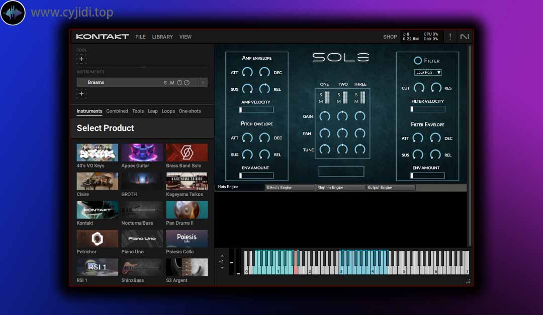Click the filter CUT knob
This screenshot has width=543, height=315.
[419, 88]
